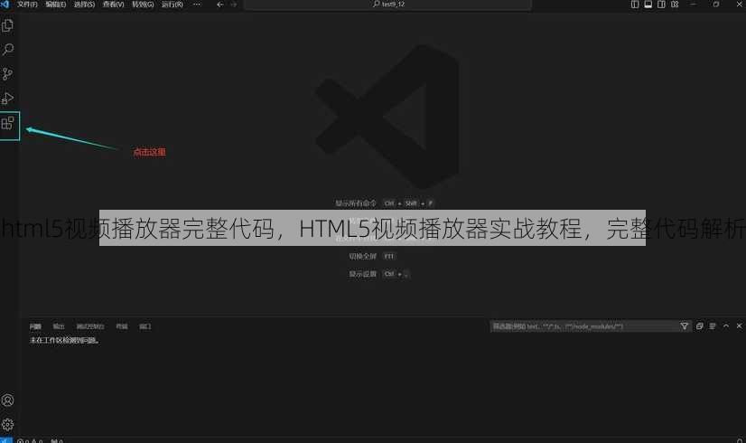Viewport: 746px width, 443px height.
Task: Click the 显示所有命令 shortcut hint
Action: click(x=385, y=203)
